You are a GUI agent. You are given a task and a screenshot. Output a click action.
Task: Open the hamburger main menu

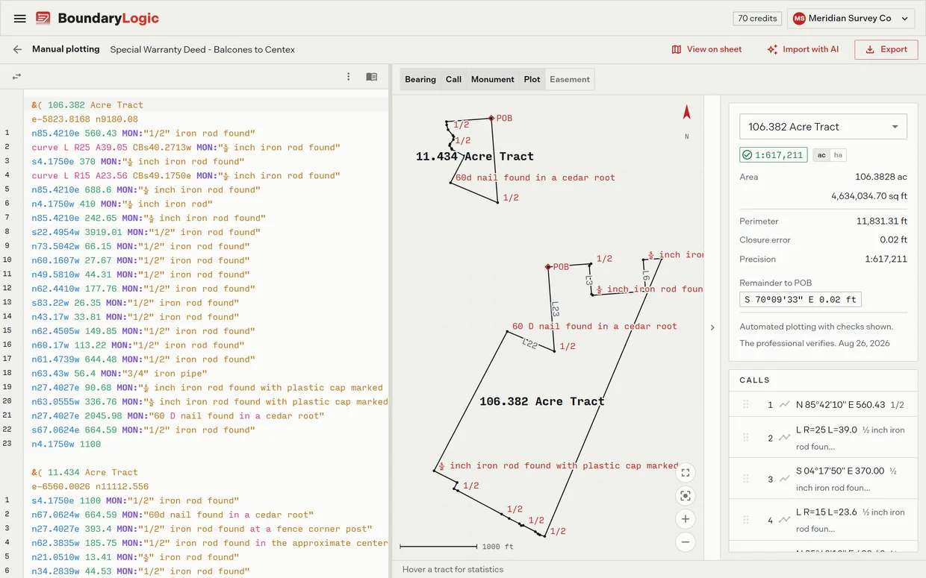click(x=20, y=19)
